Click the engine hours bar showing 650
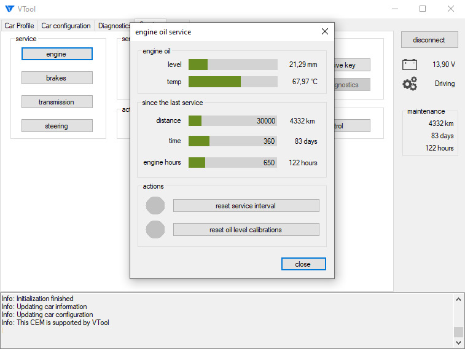Image resolution: width=465 pixels, height=349 pixels. pos(233,162)
